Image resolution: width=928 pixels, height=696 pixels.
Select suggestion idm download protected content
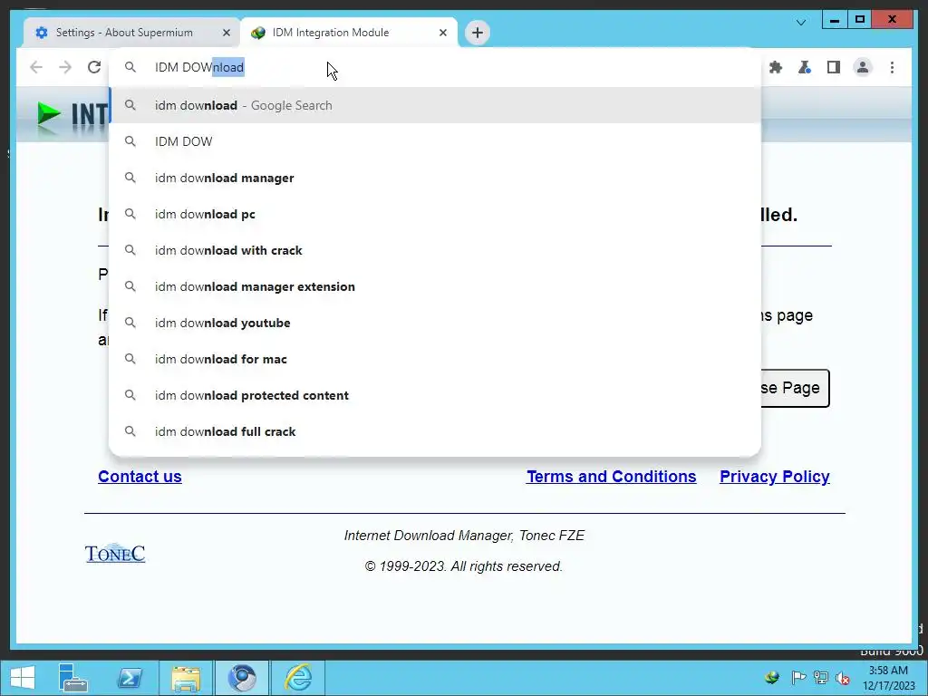tap(435, 395)
